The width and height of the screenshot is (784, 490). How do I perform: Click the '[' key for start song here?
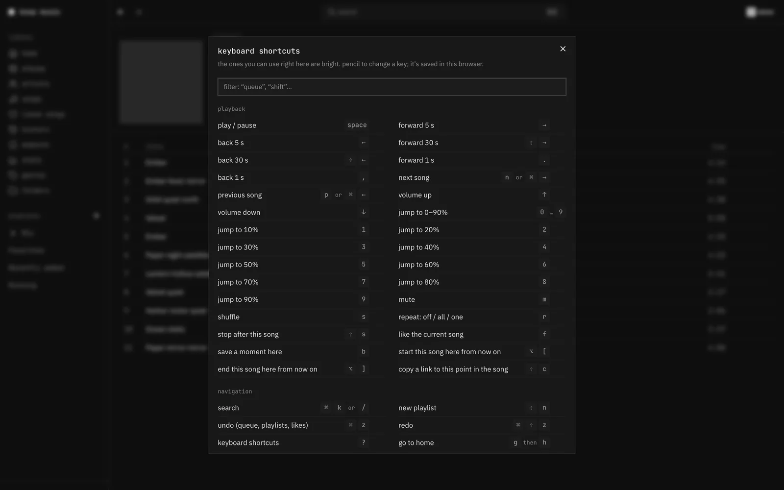coord(544,351)
